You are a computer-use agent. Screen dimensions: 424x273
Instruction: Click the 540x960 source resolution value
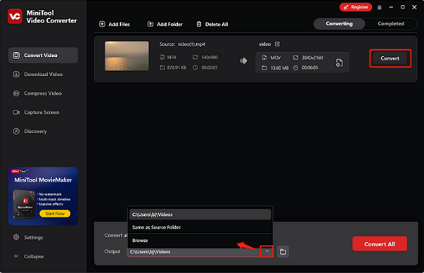210,58
